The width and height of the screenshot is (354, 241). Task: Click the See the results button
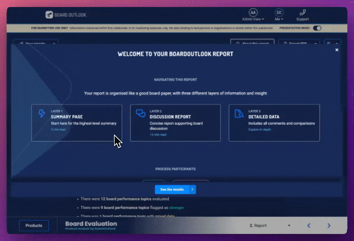point(175,190)
